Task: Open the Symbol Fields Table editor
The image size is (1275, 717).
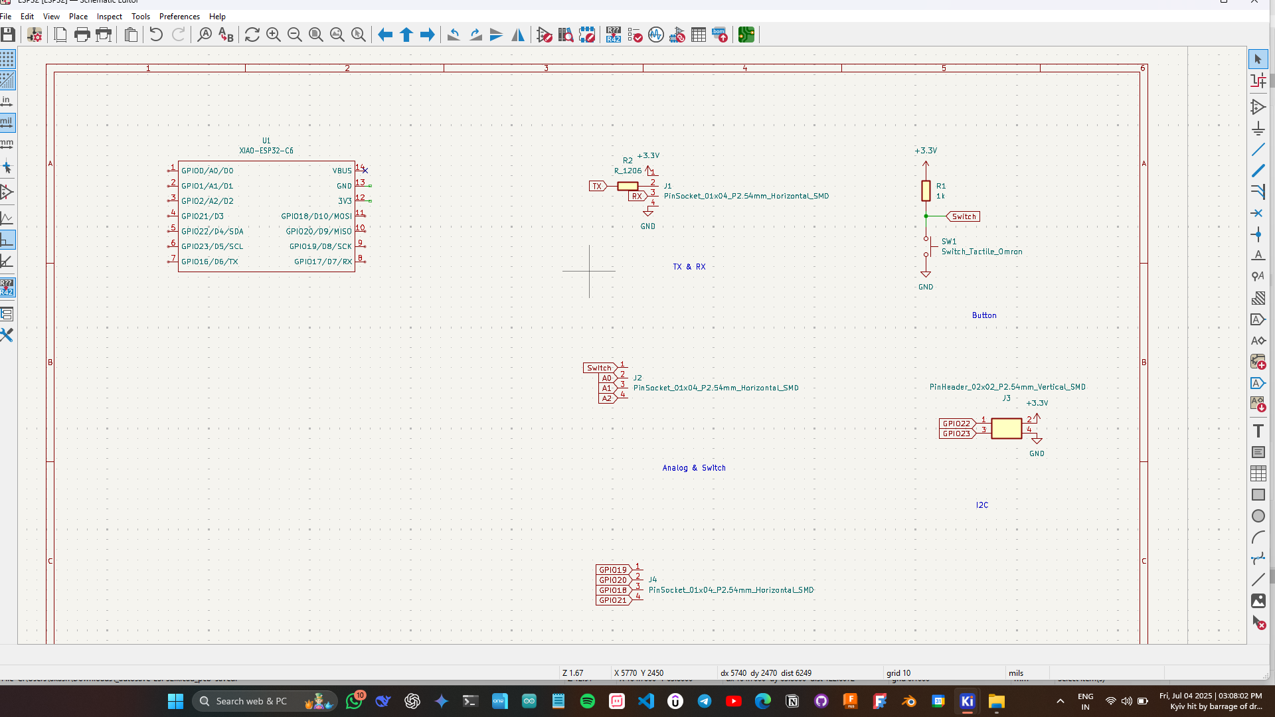Action: [x=699, y=35]
